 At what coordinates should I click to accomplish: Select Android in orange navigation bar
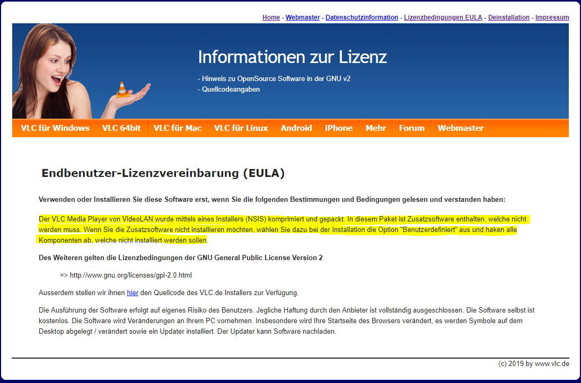tap(296, 128)
